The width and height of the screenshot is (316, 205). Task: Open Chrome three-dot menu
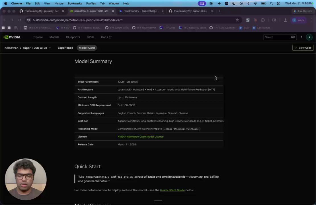pos(311,20)
